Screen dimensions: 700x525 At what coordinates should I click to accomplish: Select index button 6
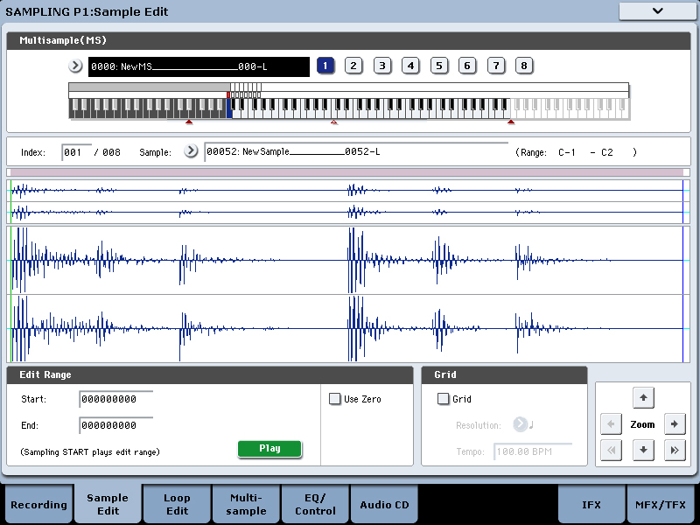467,66
